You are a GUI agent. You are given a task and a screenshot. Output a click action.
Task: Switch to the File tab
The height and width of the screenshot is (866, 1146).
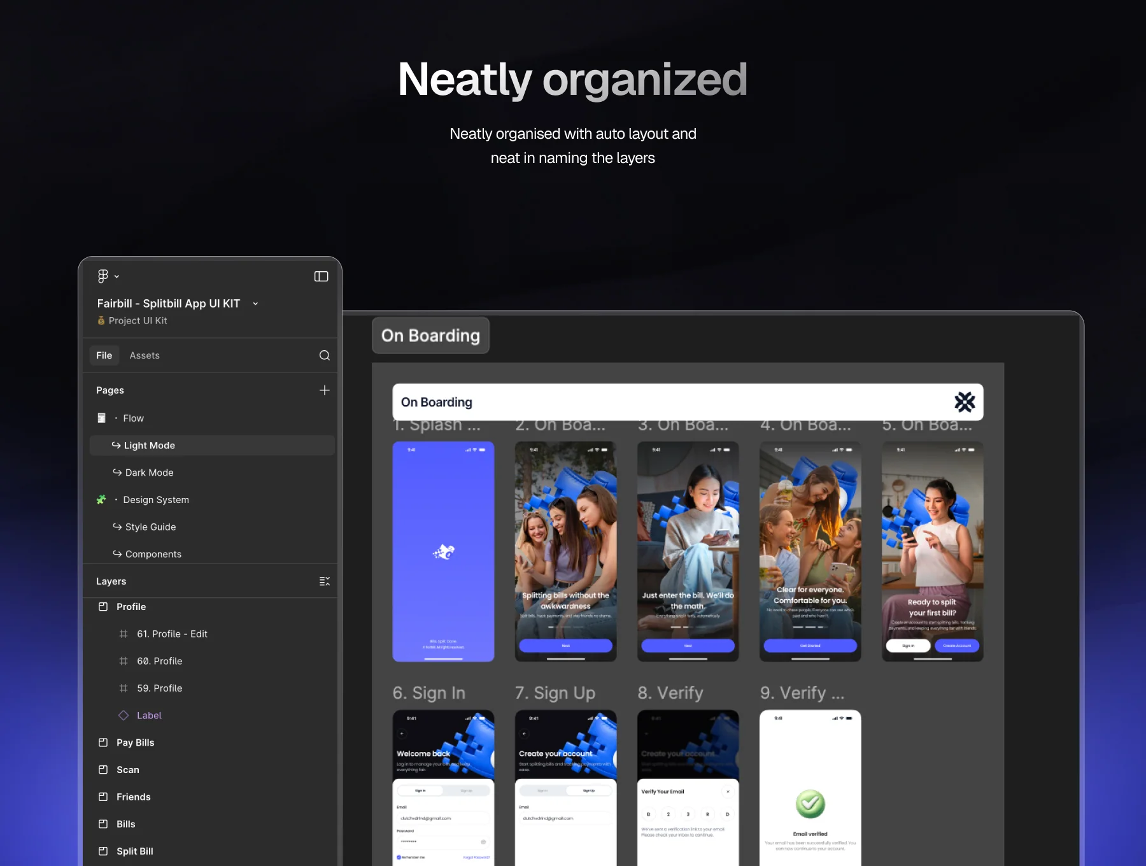click(x=104, y=355)
